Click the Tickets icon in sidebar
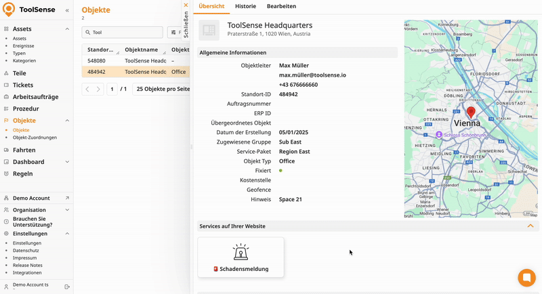Viewport: 542px width, 294px height. [x=6, y=85]
